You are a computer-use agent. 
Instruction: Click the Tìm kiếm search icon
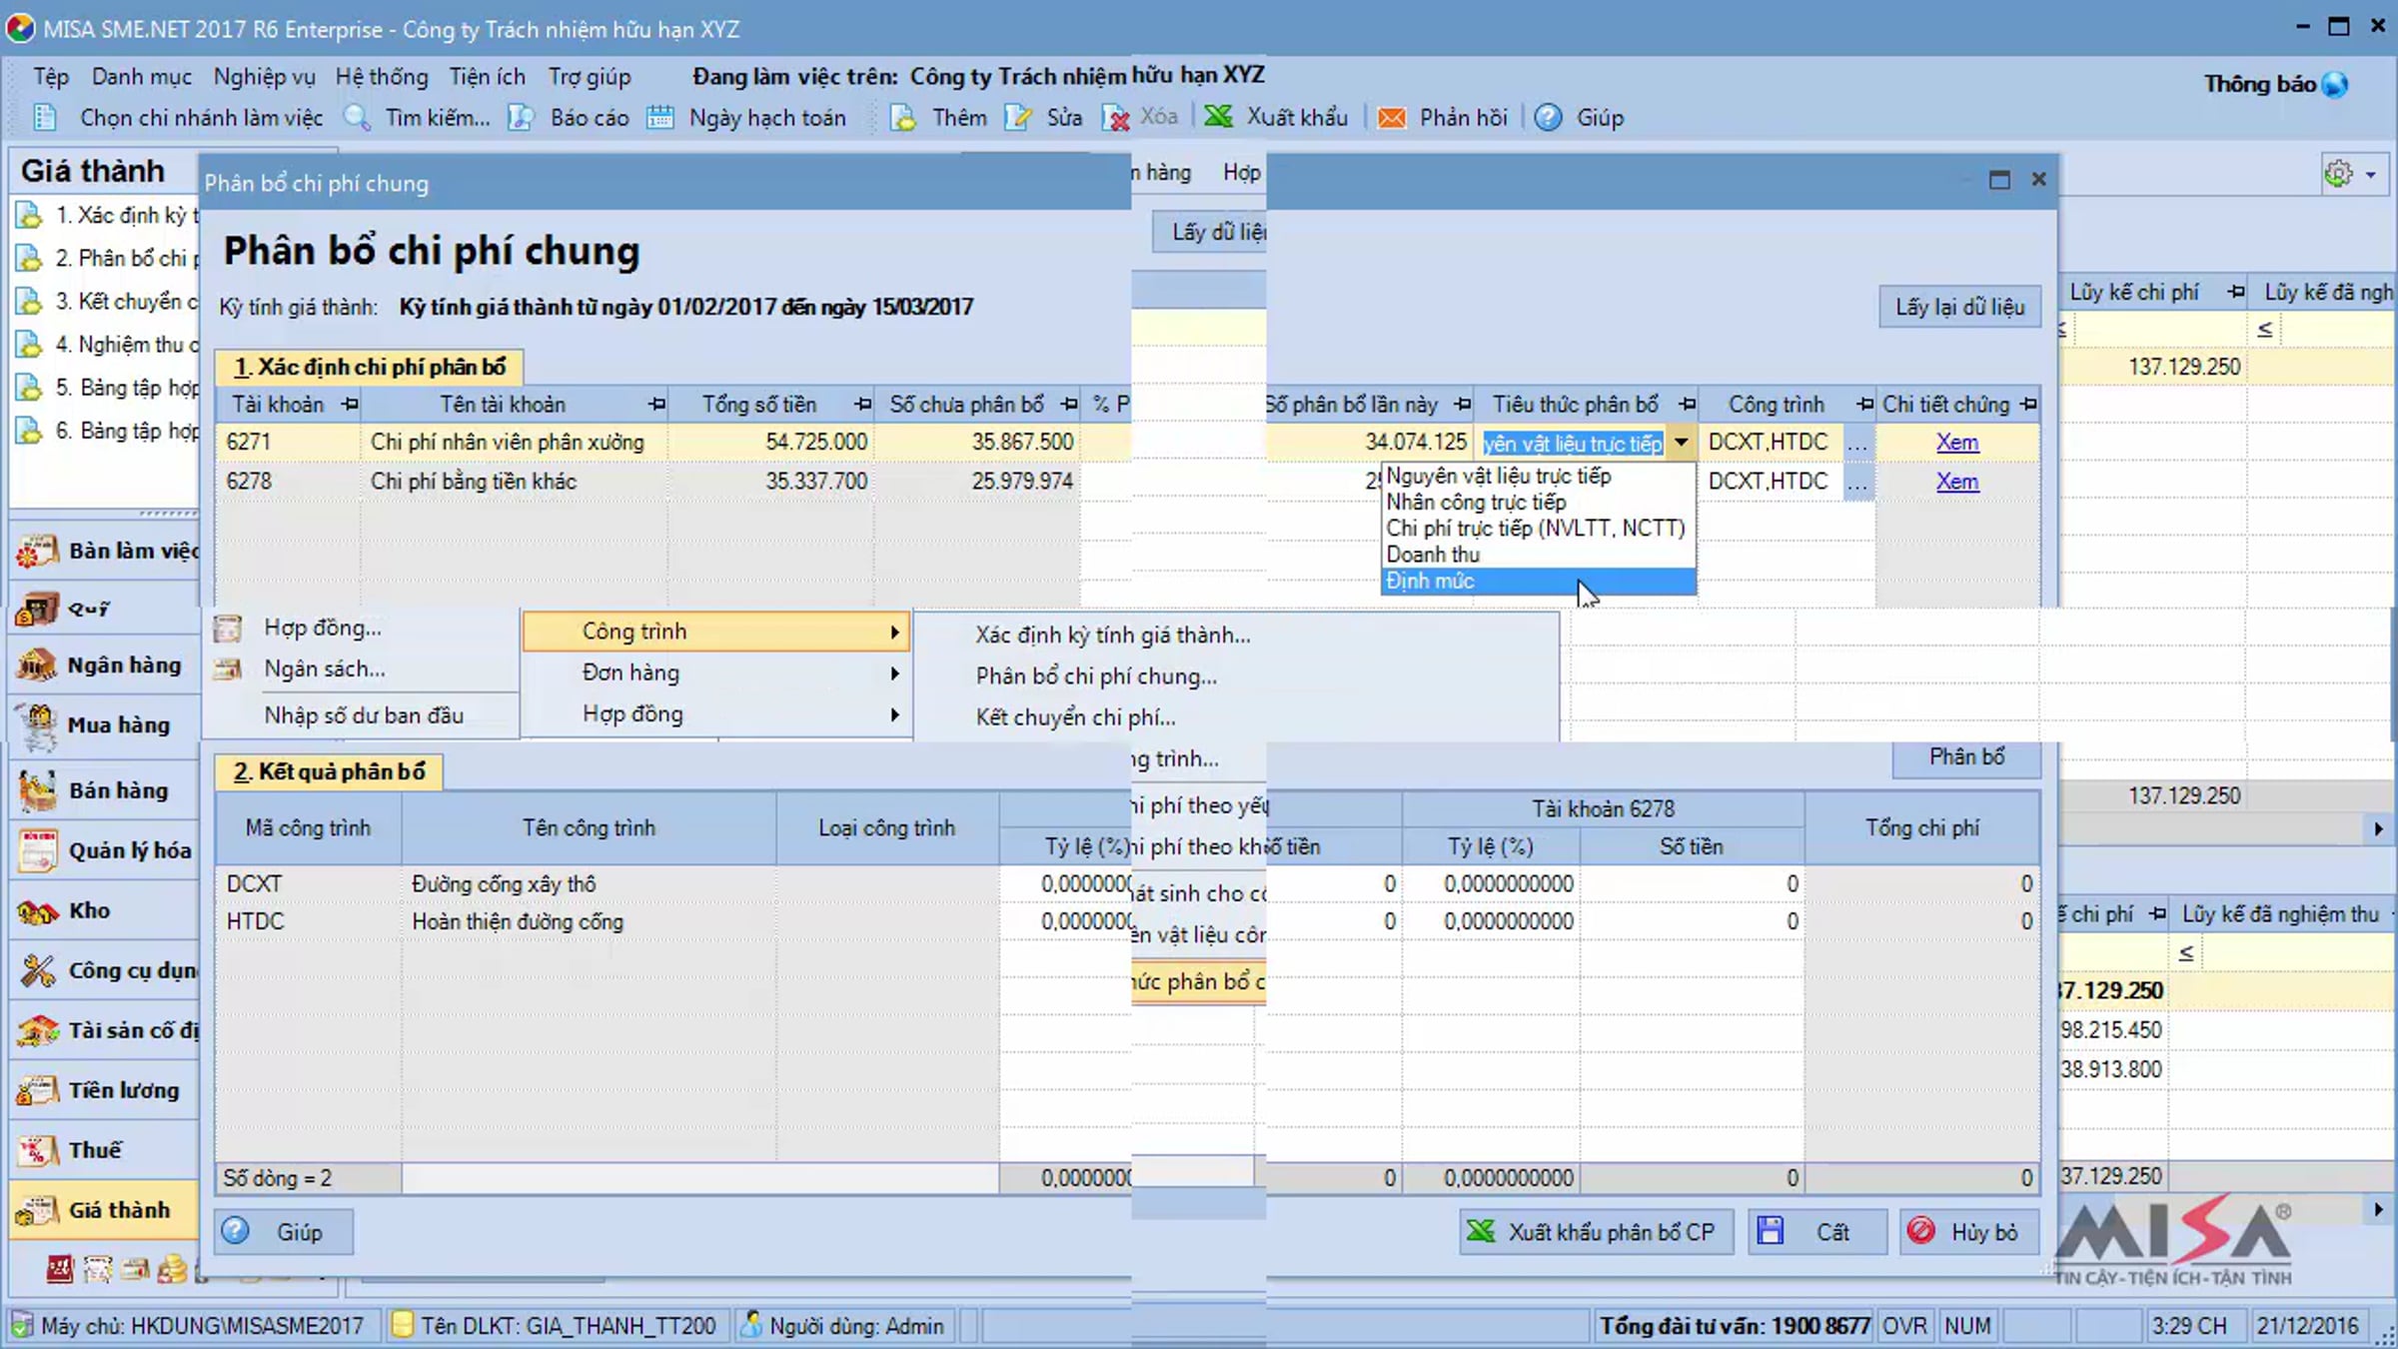[x=358, y=117]
